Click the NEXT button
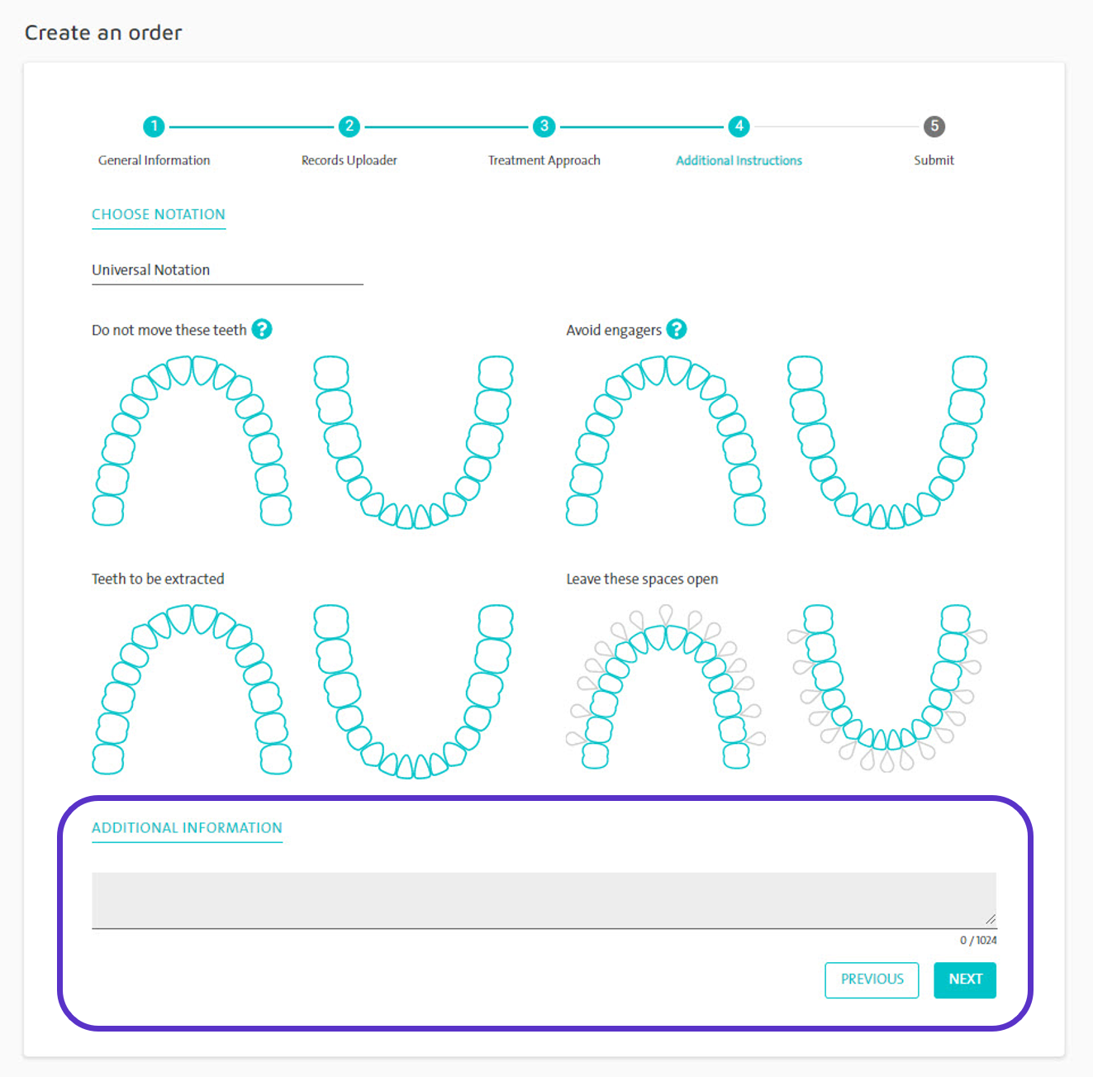1093x1077 pixels. [x=965, y=979]
